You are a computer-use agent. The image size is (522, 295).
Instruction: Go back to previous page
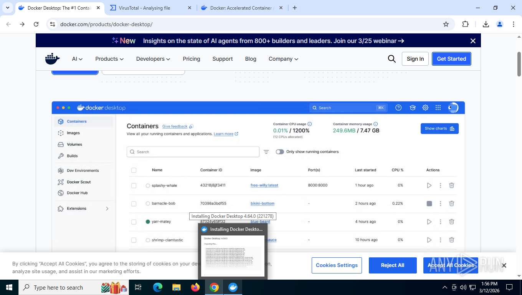click(8, 24)
